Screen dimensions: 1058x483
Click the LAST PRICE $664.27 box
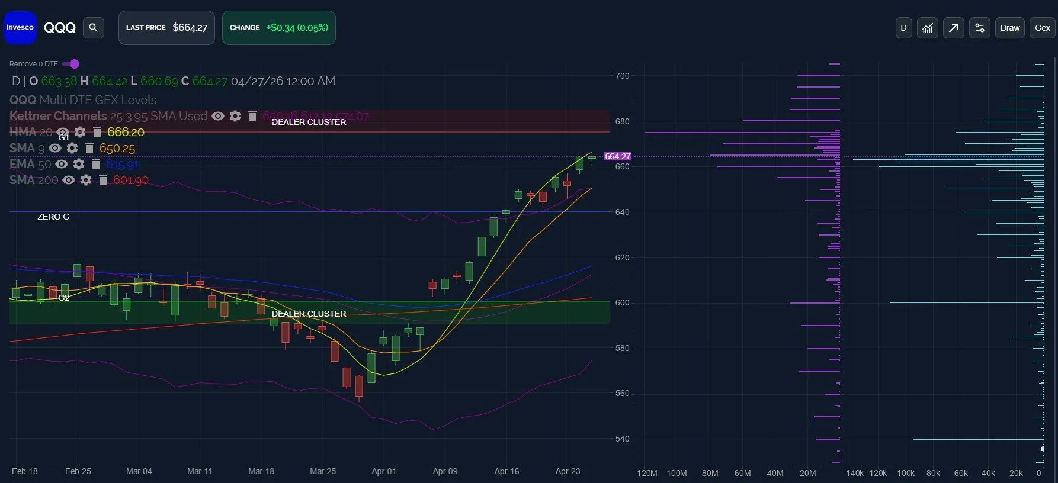click(166, 28)
